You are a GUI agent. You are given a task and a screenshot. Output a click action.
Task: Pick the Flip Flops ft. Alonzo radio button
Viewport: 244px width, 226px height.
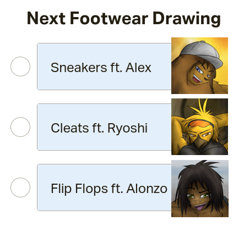tap(20, 188)
